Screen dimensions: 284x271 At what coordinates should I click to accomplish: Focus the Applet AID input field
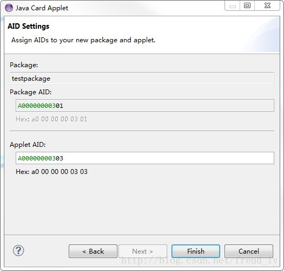coord(145,158)
